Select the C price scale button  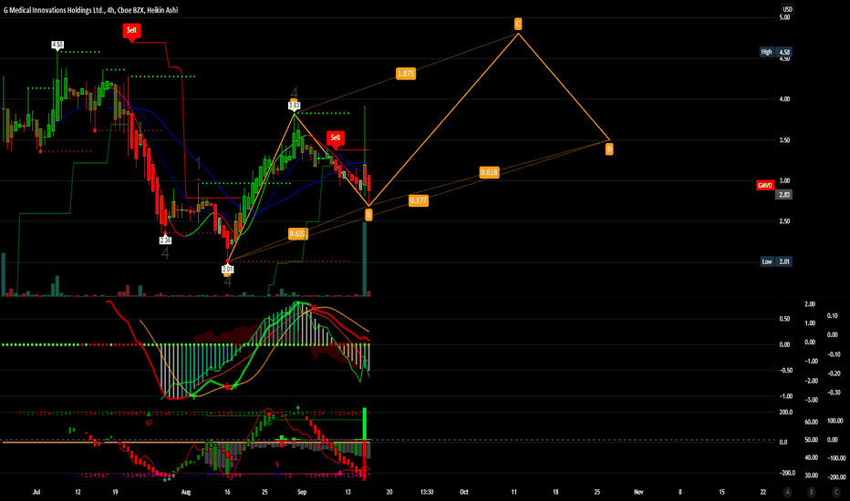coord(836,492)
